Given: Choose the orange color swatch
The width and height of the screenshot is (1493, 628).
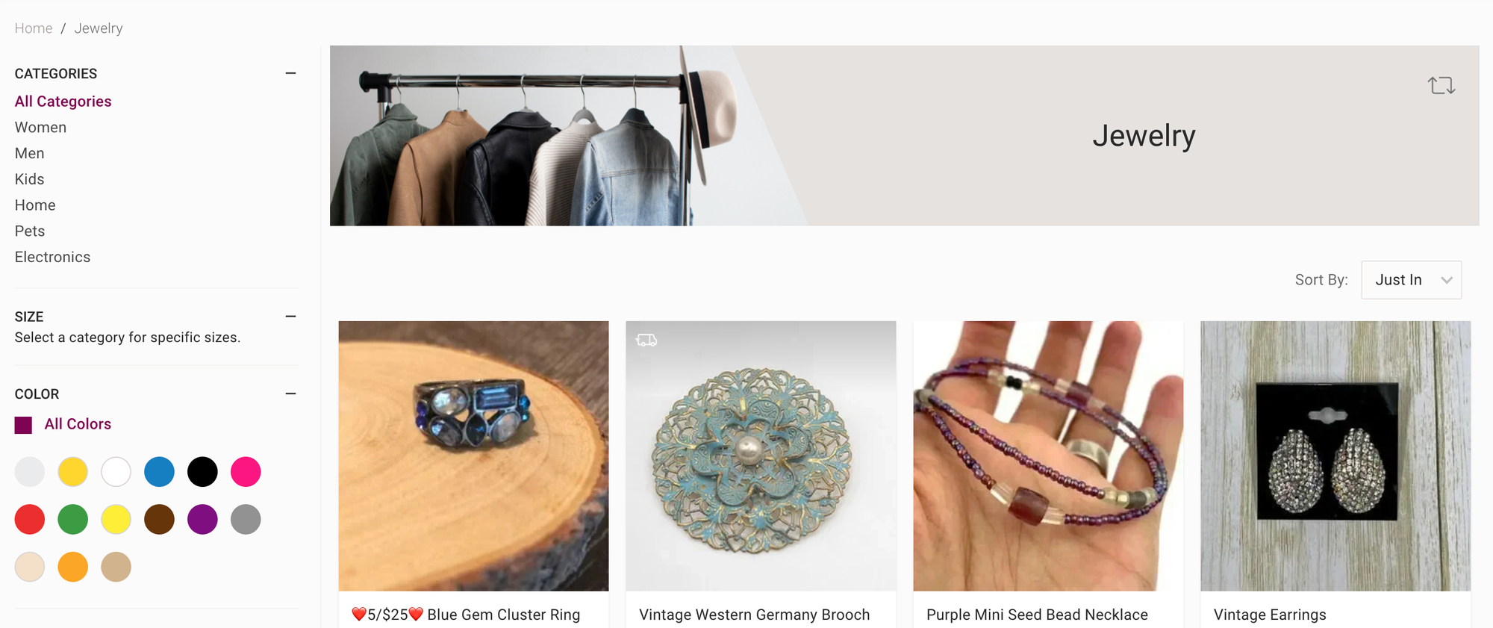Looking at the screenshot, I should tap(73, 568).
